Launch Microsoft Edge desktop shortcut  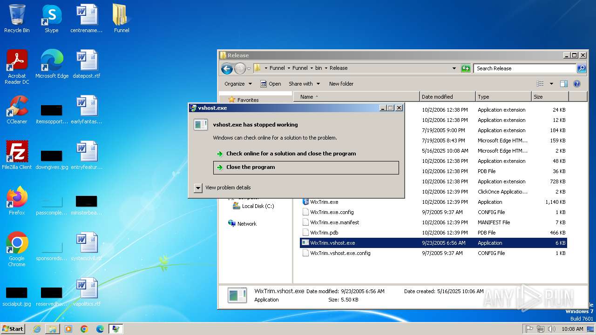click(x=52, y=64)
